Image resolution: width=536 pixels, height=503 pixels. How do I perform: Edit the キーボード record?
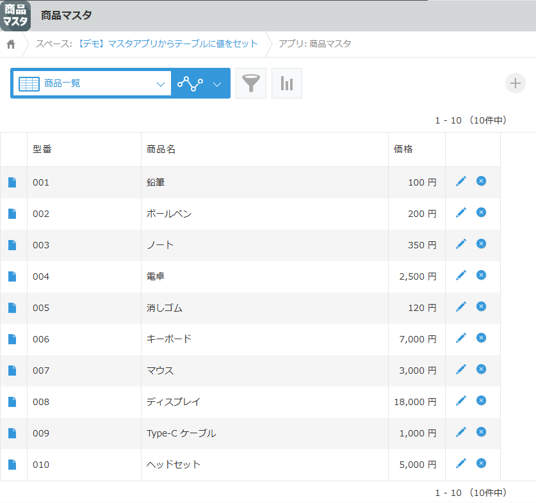pyautogui.click(x=461, y=338)
